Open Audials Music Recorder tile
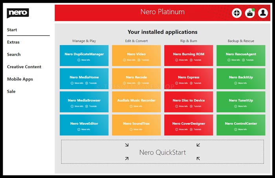275x178 pixels. 136,102
